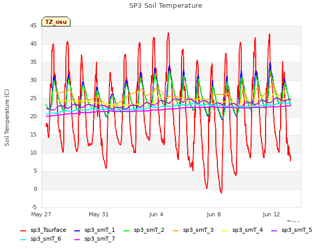
Task: Toggle sp3_smT_7 series in legend
Action: click(x=94, y=239)
